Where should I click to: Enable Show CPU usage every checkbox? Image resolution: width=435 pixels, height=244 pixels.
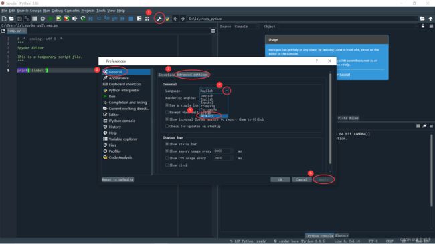[x=167, y=158]
